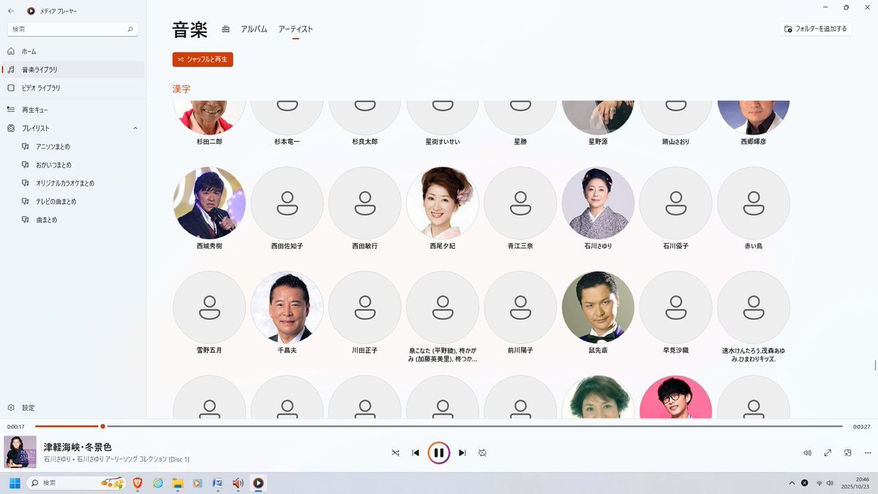Screen dimensions: 878x494
Task: Open artist 鼠先輩 photo
Action: [598, 307]
